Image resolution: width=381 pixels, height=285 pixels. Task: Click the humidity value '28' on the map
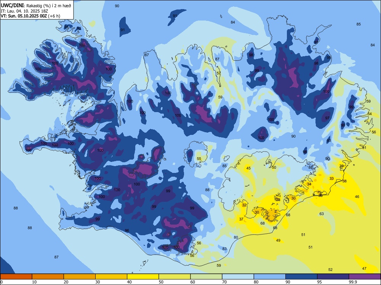click(x=278, y=200)
